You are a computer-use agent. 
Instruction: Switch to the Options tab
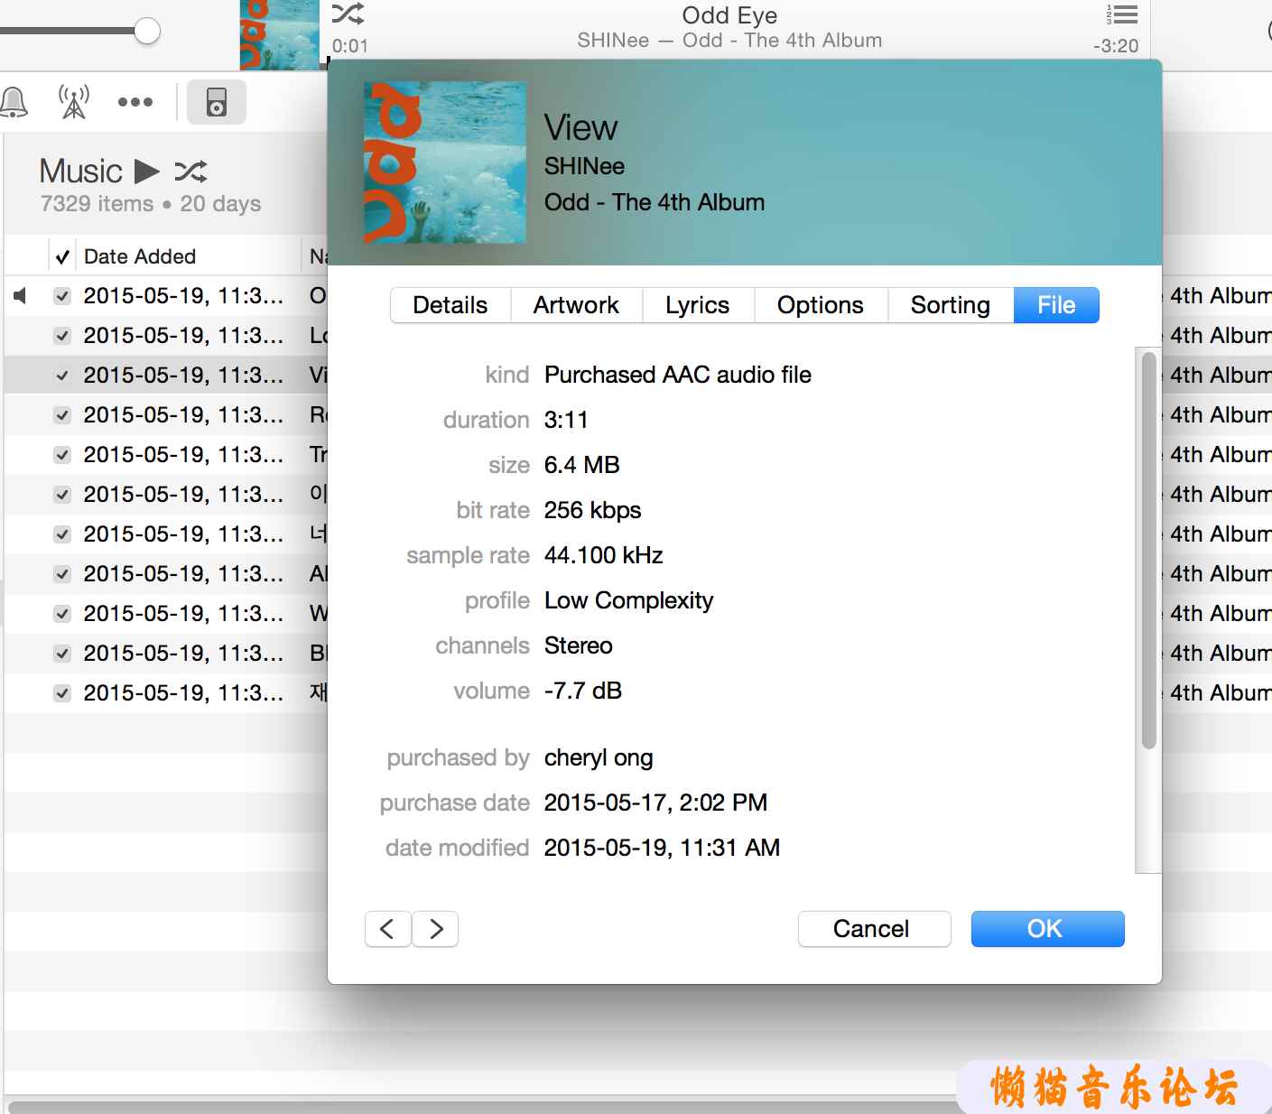coord(821,305)
